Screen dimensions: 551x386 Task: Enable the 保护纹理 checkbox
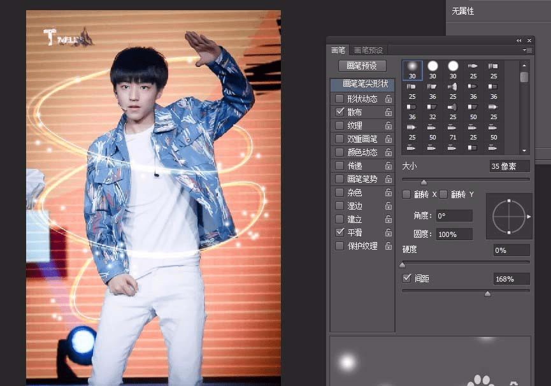pos(340,246)
